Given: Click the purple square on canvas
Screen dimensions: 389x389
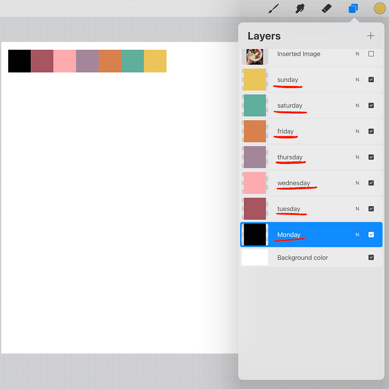Looking at the screenshot, I should [x=88, y=61].
